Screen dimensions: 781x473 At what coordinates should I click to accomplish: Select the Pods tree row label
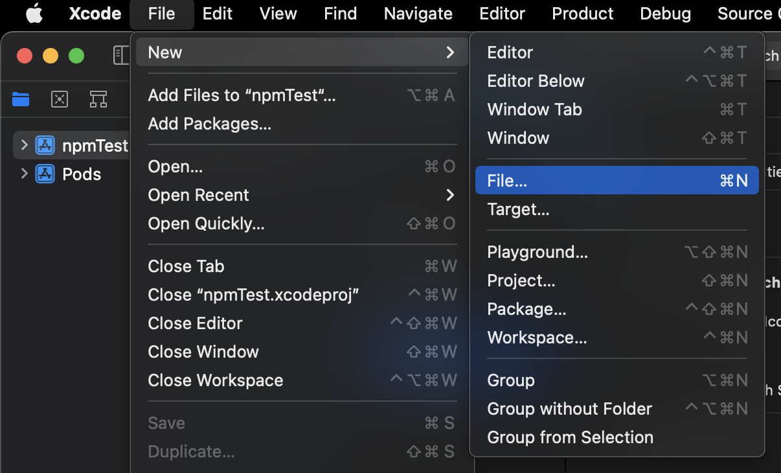coord(82,174)
